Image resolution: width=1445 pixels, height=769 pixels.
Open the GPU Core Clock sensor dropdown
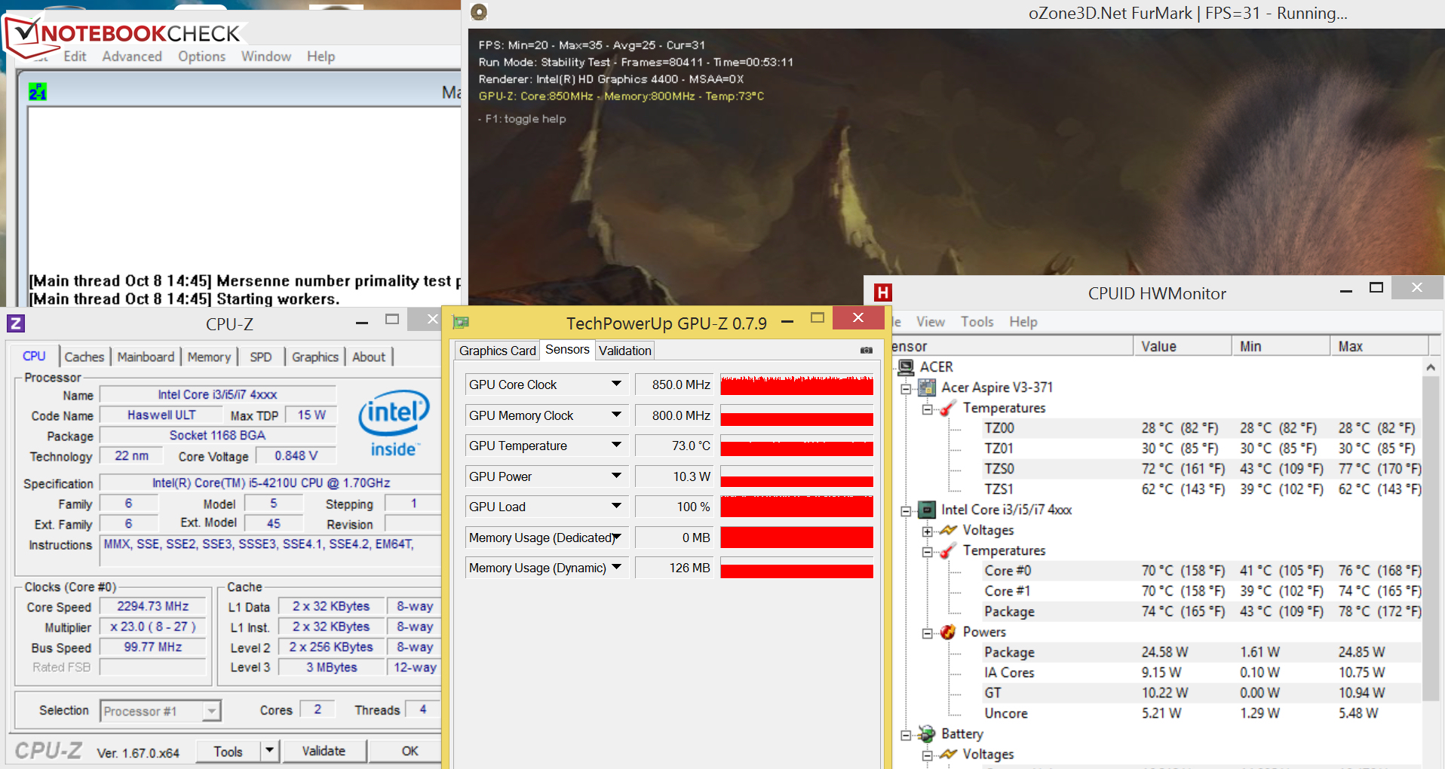[x=616, y=384]
